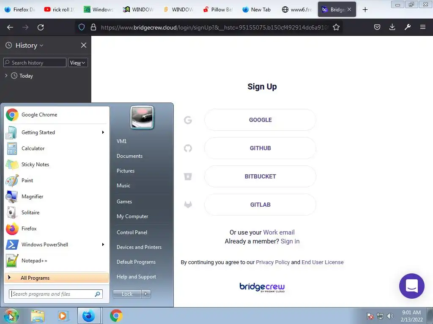Bookmark this page with the star icon
Viewport: 433px width, 324px height.
336,27
